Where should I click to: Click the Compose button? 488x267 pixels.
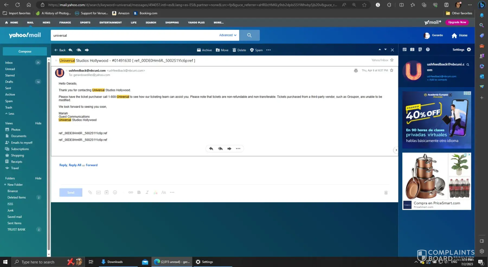pyautogui.click(x=25, y=51)
